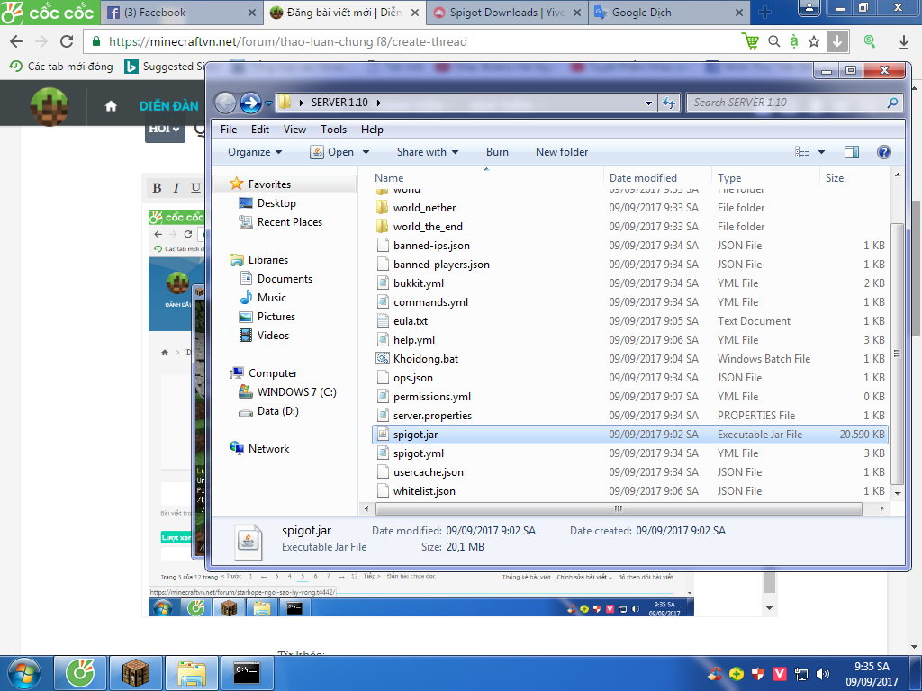This screenshot has height=691, width=922.
Task: Open a new browser tab with plus
Action: 764,13
